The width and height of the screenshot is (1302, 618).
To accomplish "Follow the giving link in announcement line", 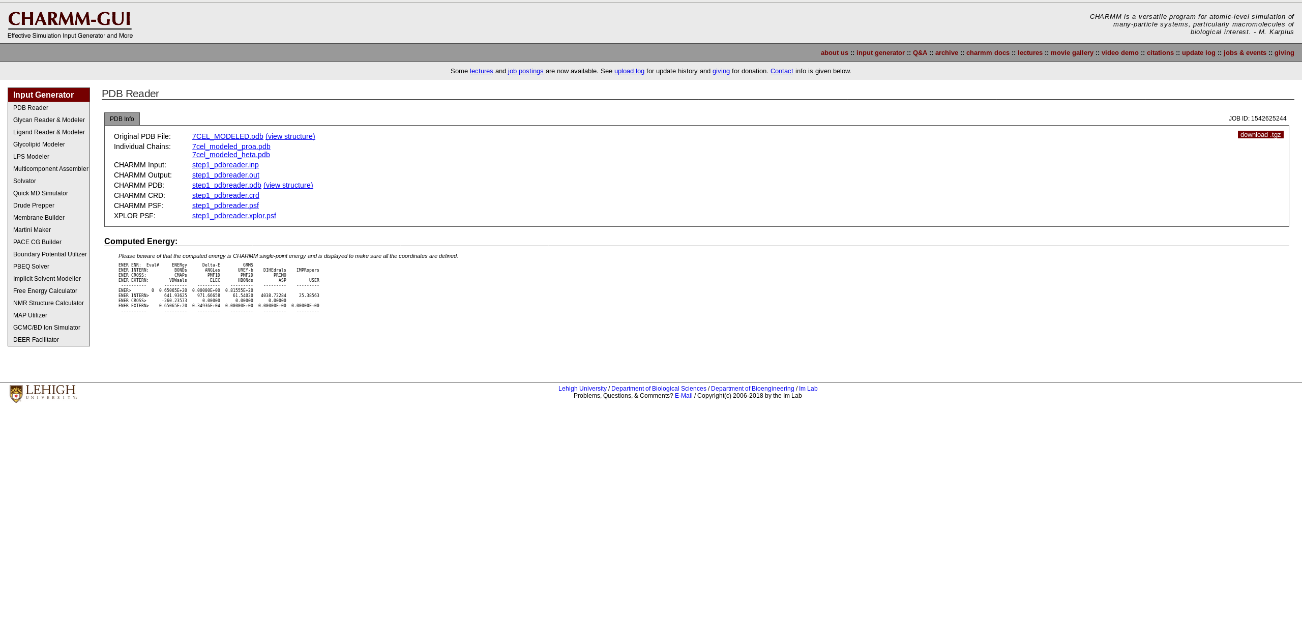I will tap(721, 71).
